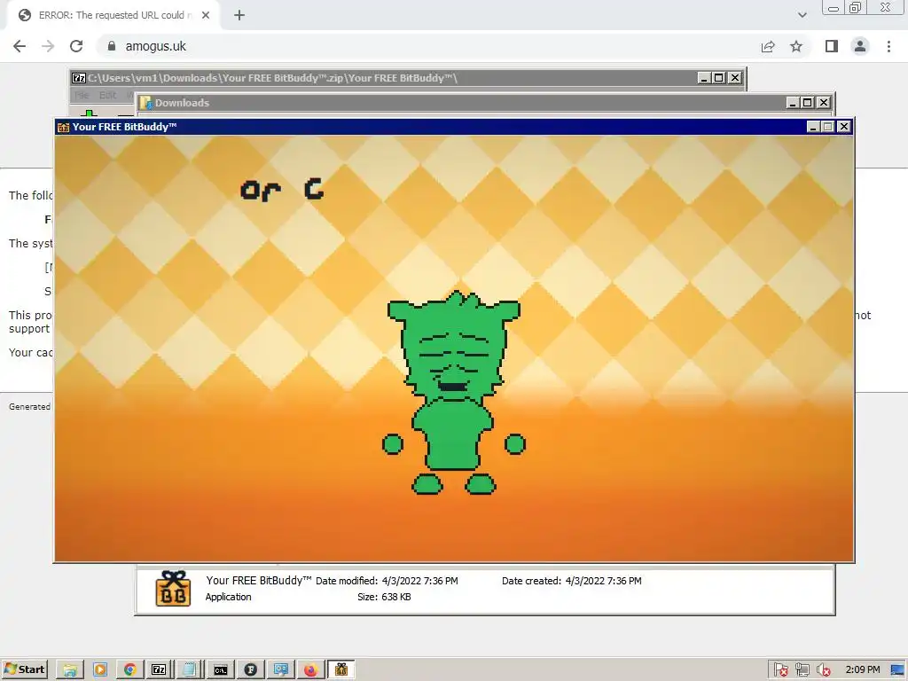Click Show desktop button
The width and height of the screenshot is (908, 681).
tap(898, 670)
